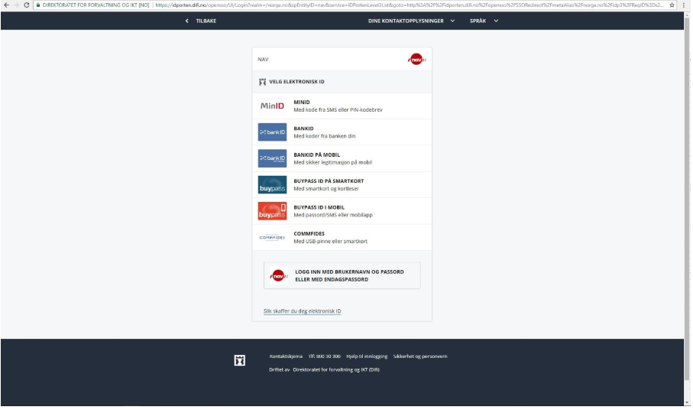This screenshot has width=693, height=410.
Task: Open Sikkerhet og personvern link
Action: click(x=420, y=356)
